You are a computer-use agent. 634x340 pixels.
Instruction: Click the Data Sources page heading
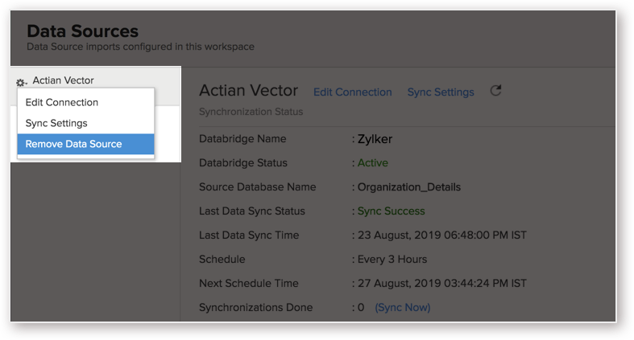pos(82,31)
